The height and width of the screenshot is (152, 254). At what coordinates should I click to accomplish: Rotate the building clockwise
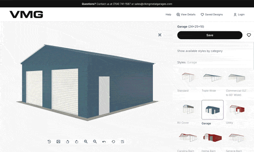point(77,142)
